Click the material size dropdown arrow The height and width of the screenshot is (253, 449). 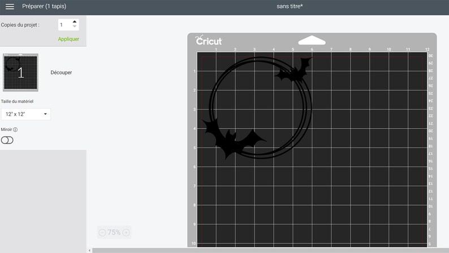(x=45, y=114)
